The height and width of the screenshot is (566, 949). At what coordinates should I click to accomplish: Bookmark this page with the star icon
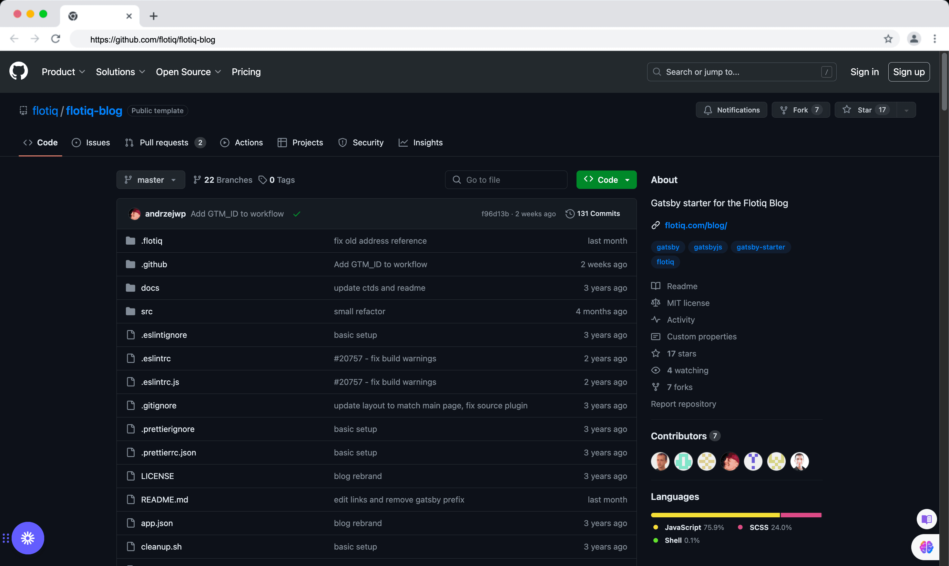pyautogui.click(x=888, y=39)
